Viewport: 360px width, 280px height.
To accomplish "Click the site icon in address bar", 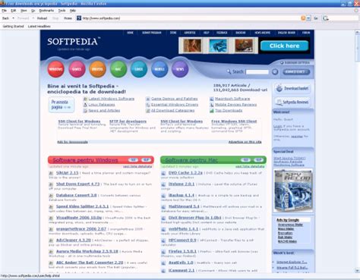I will pyautogui.click(x=79, y=18).
